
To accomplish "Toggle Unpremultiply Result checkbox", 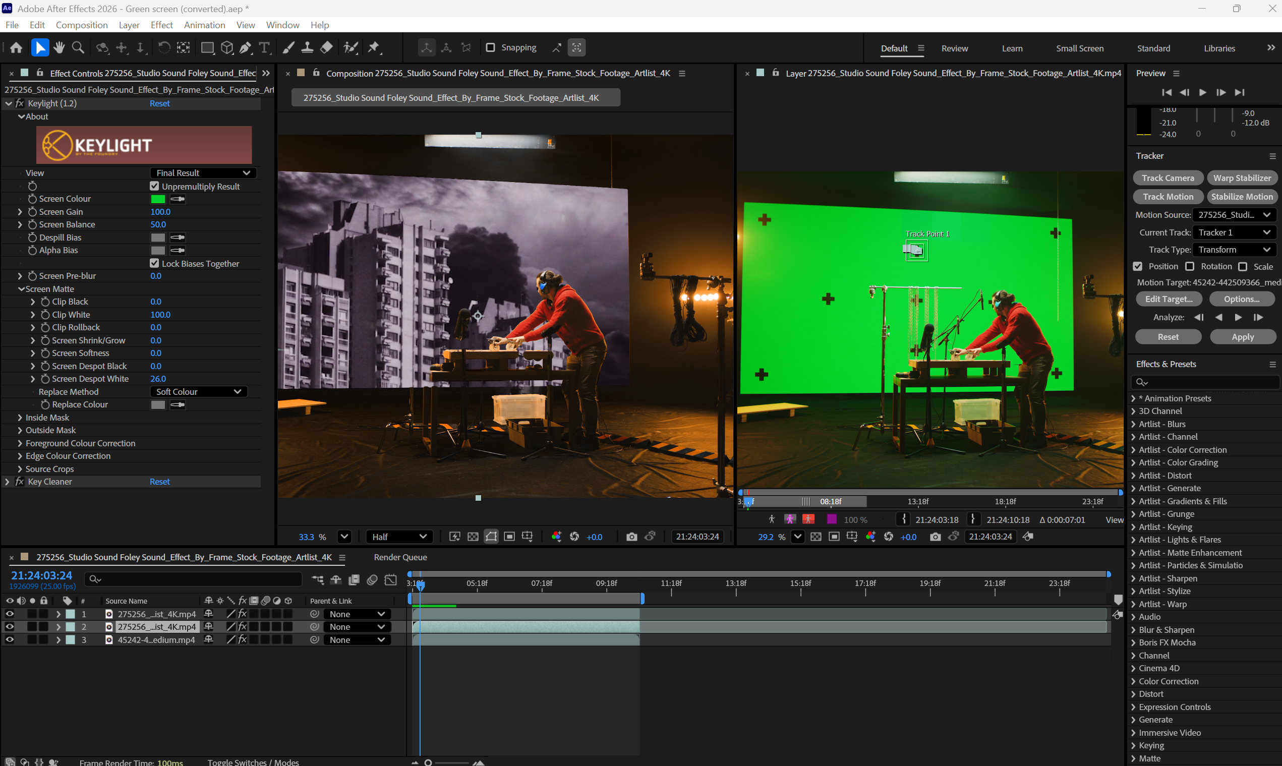I will (x=154, y=186).
